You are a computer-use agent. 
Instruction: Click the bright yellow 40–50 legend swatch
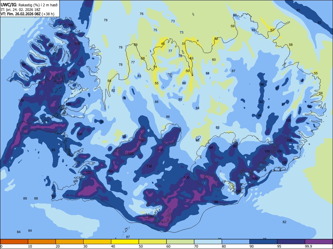(125, 242)
